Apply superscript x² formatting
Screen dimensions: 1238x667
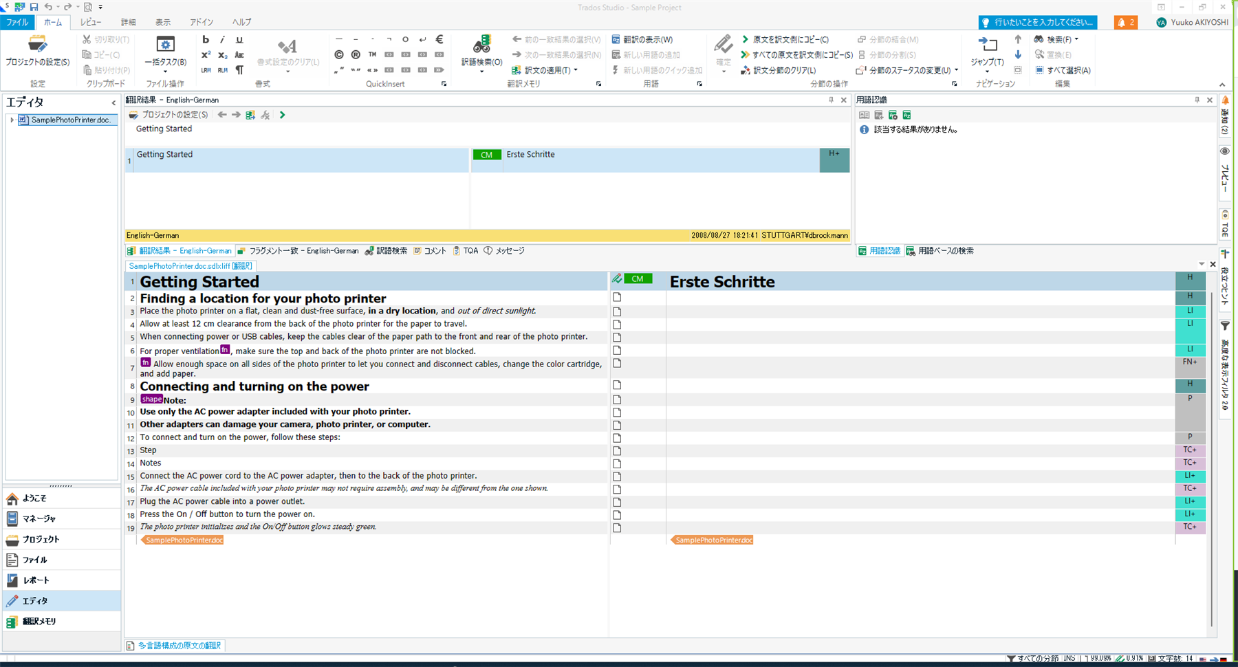tap(206, 55)
